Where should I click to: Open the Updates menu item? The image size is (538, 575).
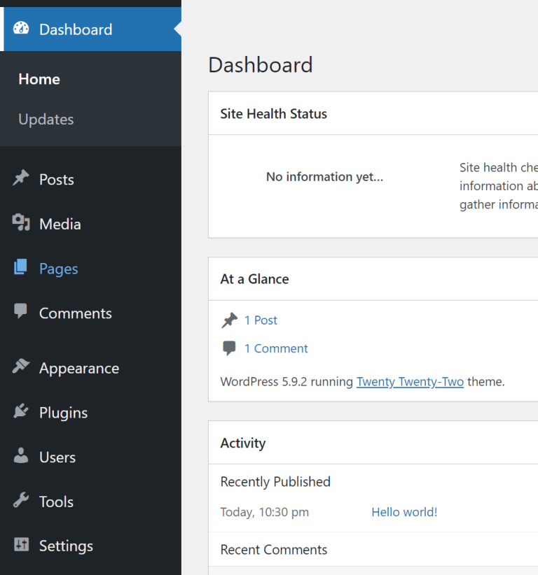click(46, 119)
